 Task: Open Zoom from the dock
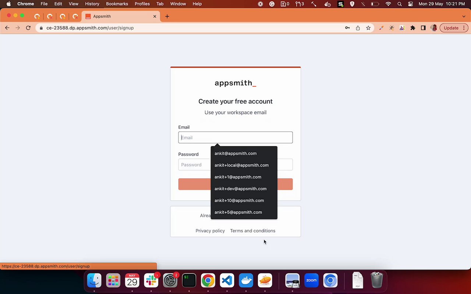[x=311, y=281]
